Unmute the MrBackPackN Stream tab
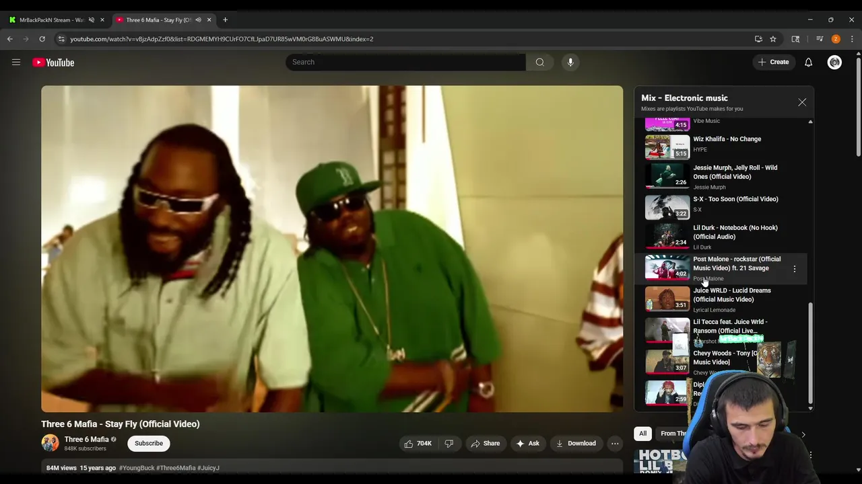 92,20
